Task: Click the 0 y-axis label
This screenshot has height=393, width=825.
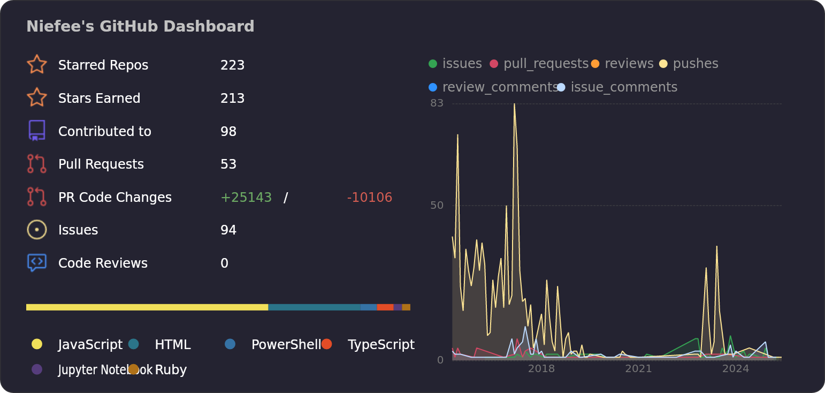Action: 440,360
